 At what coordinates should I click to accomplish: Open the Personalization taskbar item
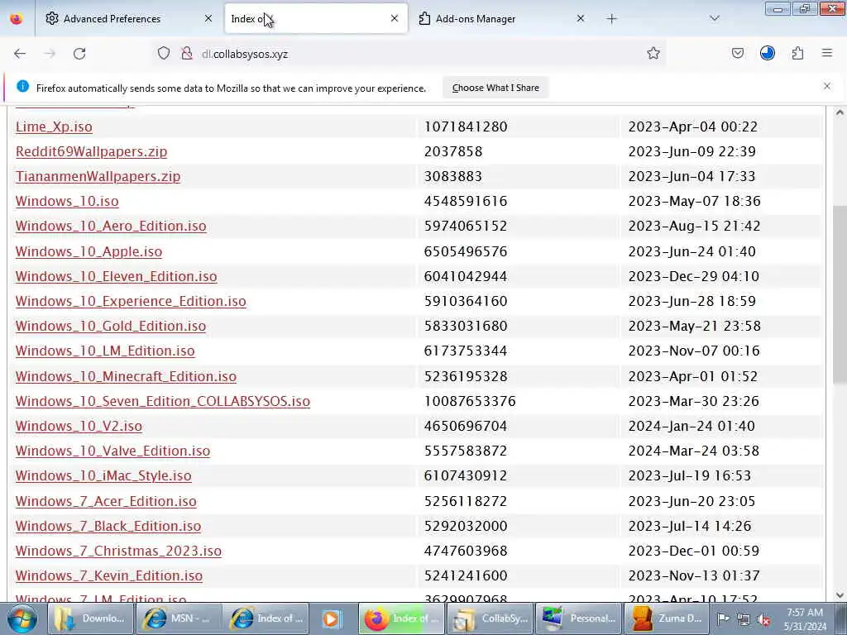tap(577, 618)
